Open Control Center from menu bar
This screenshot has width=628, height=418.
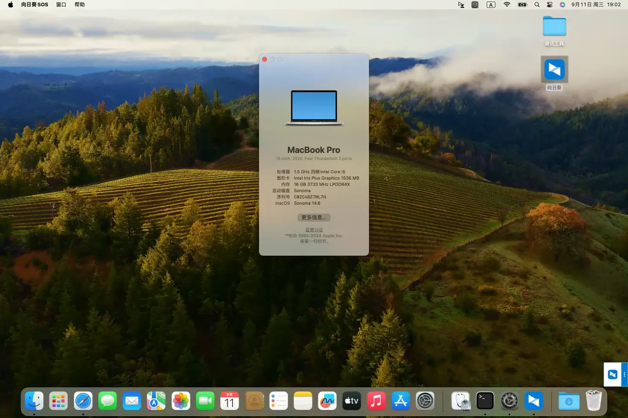pyautogui.click(x=549, y=5)
